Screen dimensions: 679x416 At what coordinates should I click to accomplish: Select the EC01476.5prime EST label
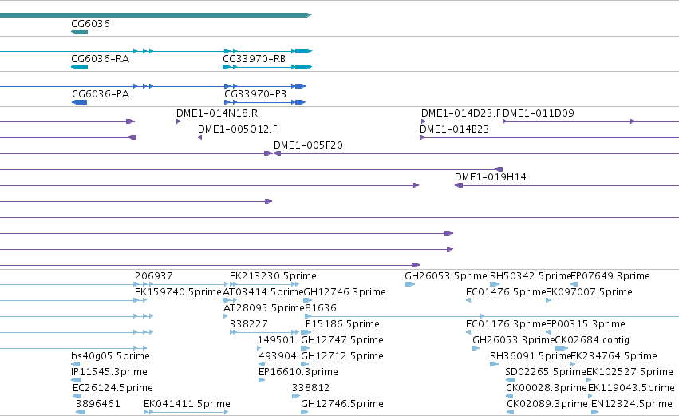pos(506,292)
